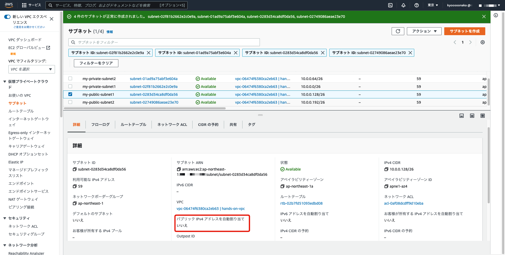Copy network border group ap-northeast-1
This screenshot has height=255, width=505.
pos(75,204)
